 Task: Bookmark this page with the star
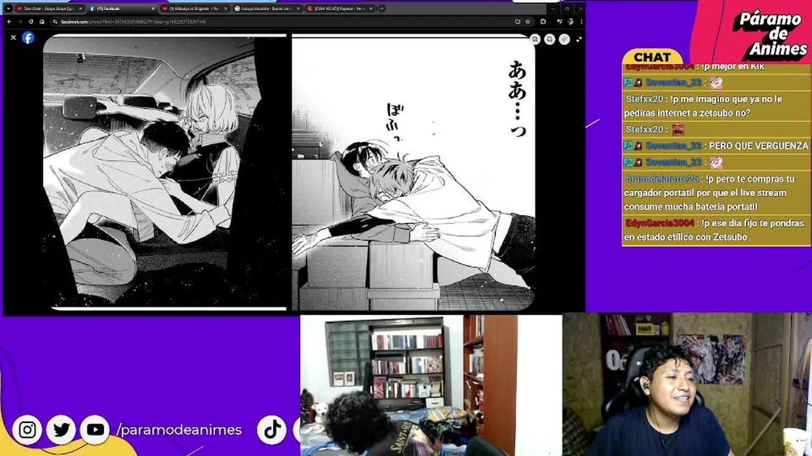tap(527, 22)
